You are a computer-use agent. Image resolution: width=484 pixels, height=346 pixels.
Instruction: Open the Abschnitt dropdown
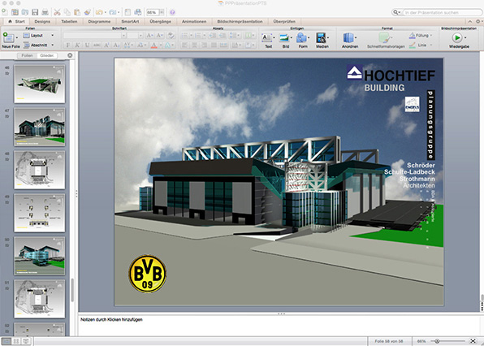tap(38, 45)
